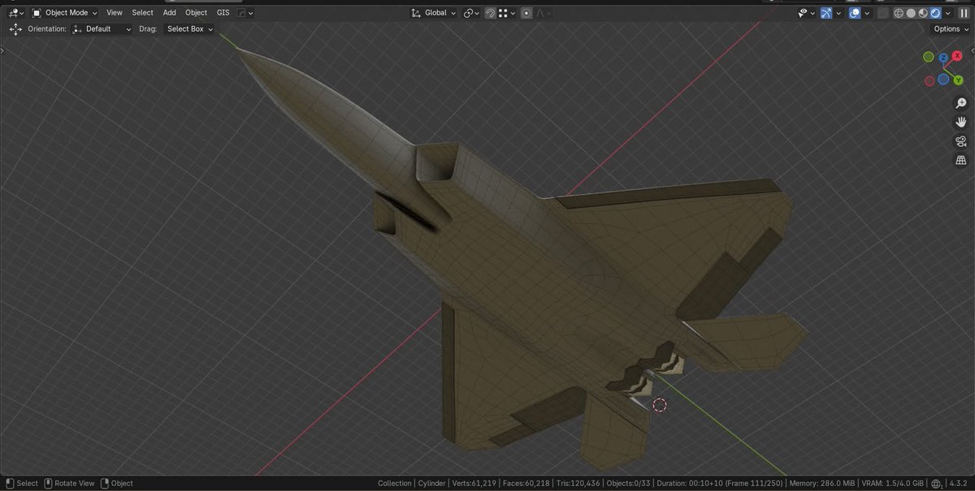The height and width of the screenshot is (491, 975).
Task: Click the 3D cursor in the viewport
Action: [659, 404]
